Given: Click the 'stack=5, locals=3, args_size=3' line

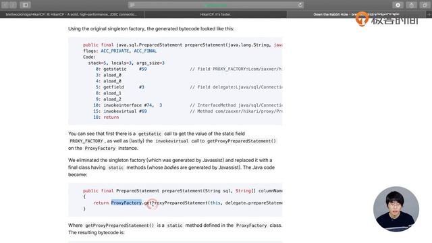Looking at the screenshot, I should pos(126,63).
